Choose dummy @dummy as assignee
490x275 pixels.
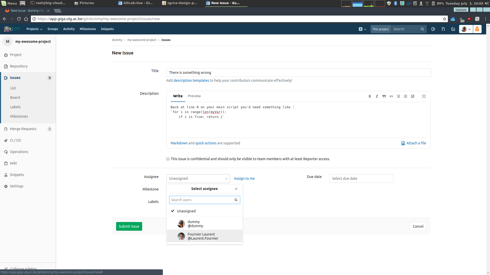point(204,224)
